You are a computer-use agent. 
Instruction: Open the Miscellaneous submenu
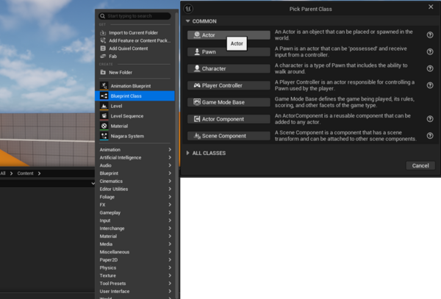[x=135, y=252]
